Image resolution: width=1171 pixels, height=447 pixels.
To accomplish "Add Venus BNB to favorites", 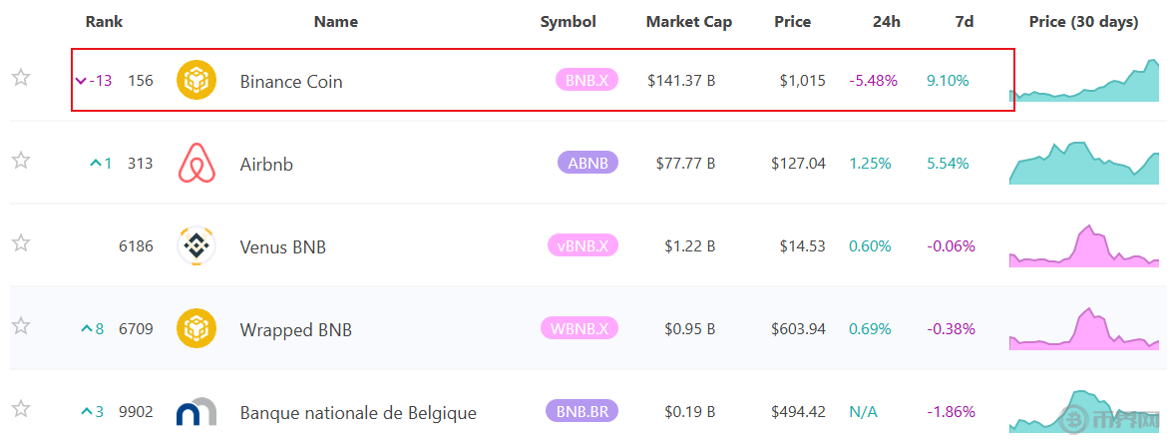I will 21,243.
